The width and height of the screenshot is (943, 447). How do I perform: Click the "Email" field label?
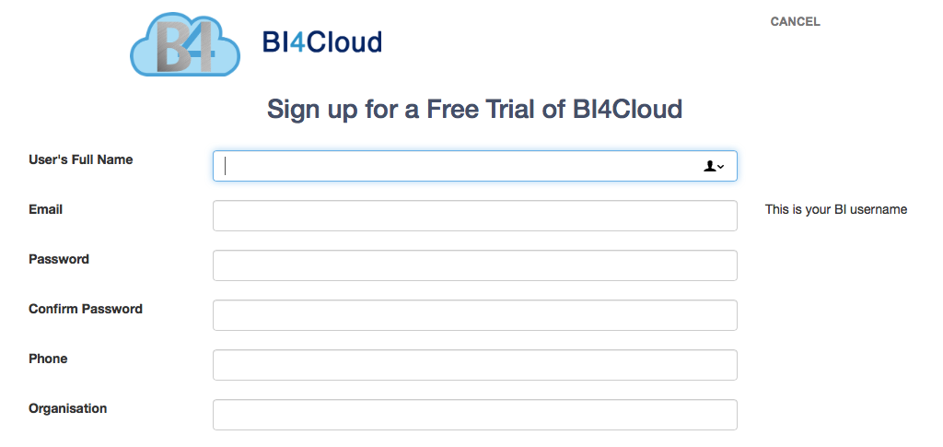pos(46,209)
